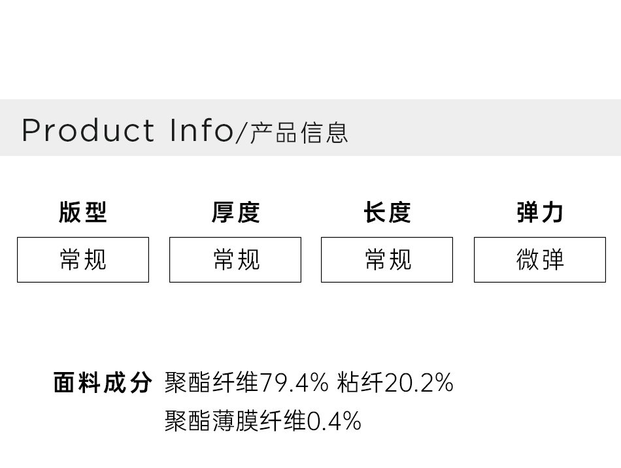Select the 微弹 box under 弹力
The image size is (621, 468).
tap(540, 260)
